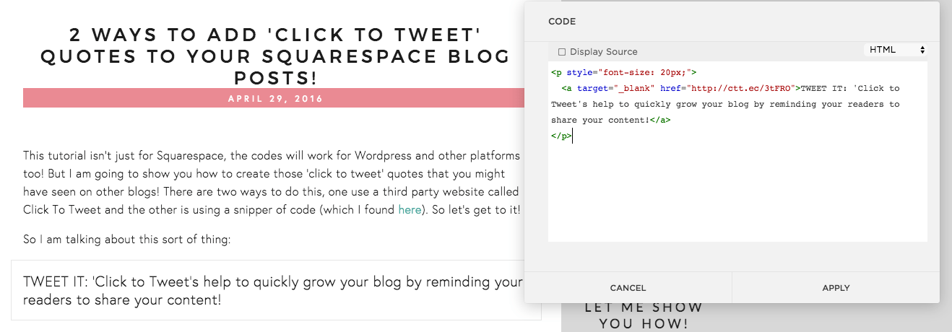Click the intro tutorial paragraph

coord(272,183)
